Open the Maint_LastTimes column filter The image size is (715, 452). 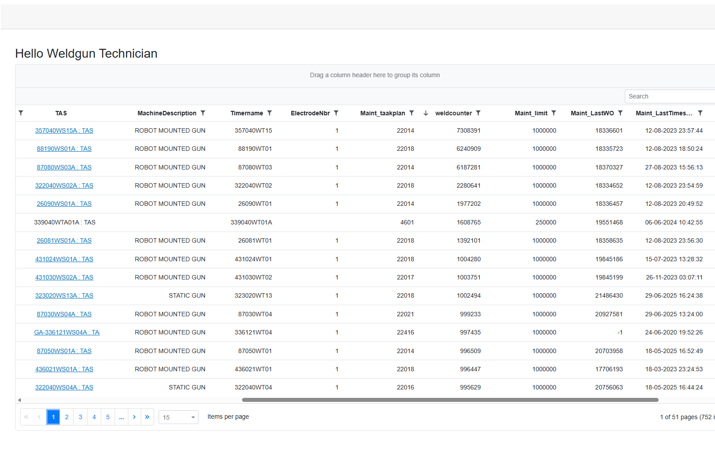click(x=700, y=113)
